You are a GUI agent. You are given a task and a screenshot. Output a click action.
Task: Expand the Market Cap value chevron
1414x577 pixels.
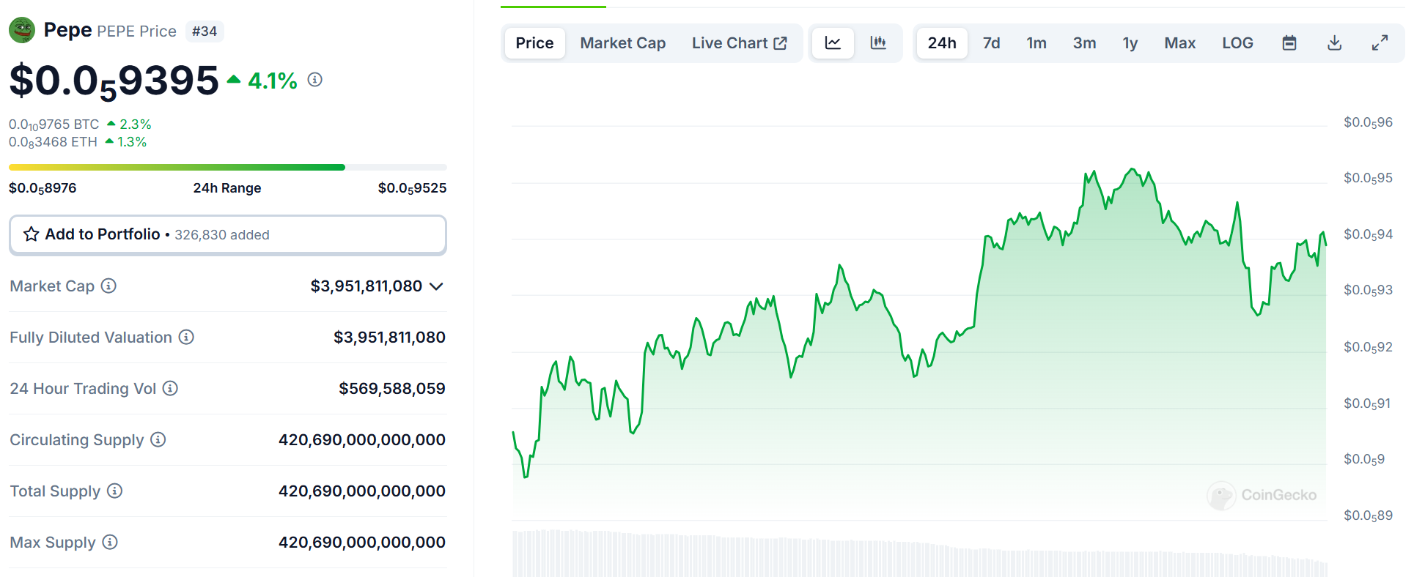[x=436, y=286]
